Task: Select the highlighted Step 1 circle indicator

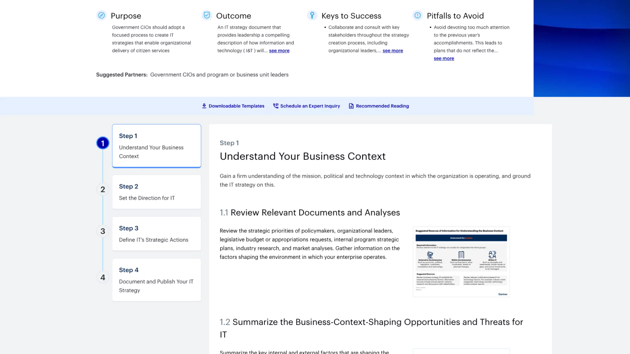Action: (102, 143)
